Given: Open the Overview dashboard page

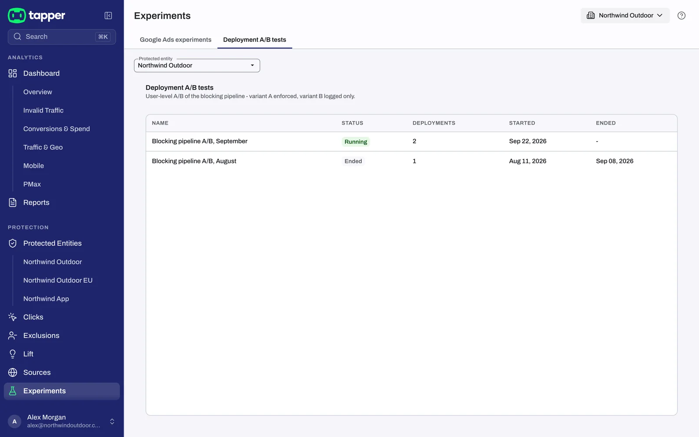Looking at the screenshot, I should (38, 92).
